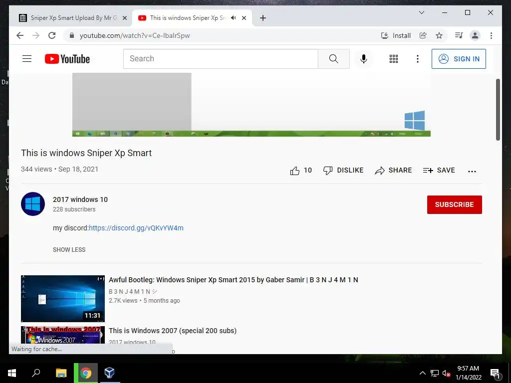This screenshot has height=383, width=511.
Task: Go forward with browser forward arrow
Action: pos(36,35)
